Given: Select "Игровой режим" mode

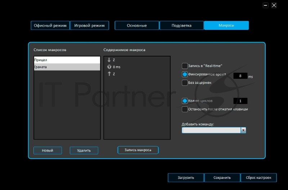Looking at the screenshot, I should [x=89, y=26].
